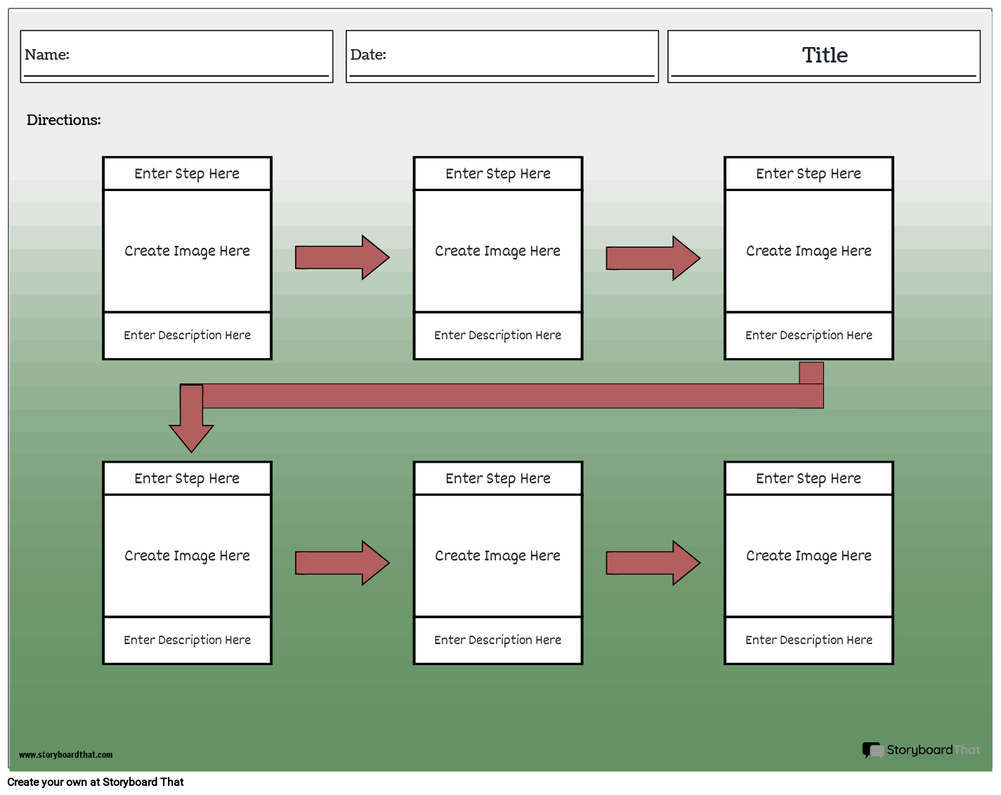The width and height of the screenshot is (1001, 795).
Task: Click Enter Step Here in the first top box
Action: [187, 173]
